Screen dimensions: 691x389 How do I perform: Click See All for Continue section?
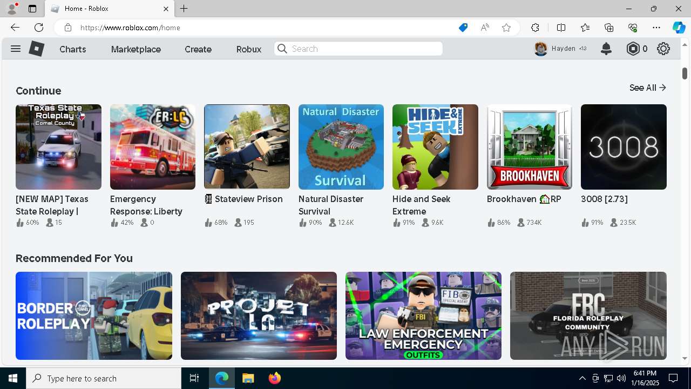648,88
